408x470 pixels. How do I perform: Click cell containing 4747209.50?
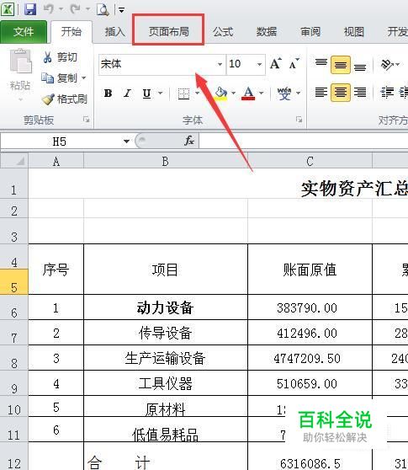310,358
